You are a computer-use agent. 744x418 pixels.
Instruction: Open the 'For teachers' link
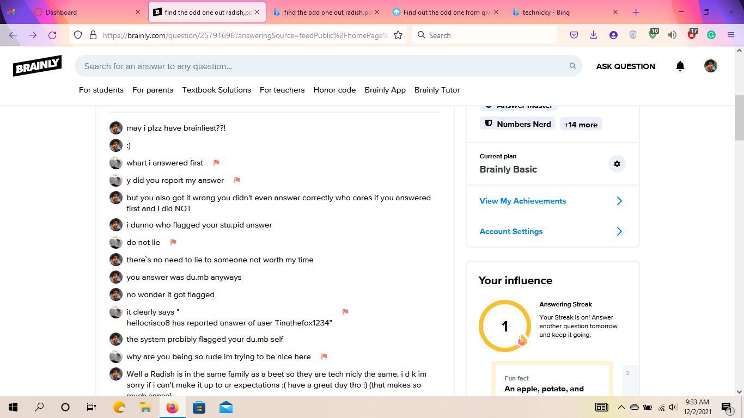pos(282,90)
